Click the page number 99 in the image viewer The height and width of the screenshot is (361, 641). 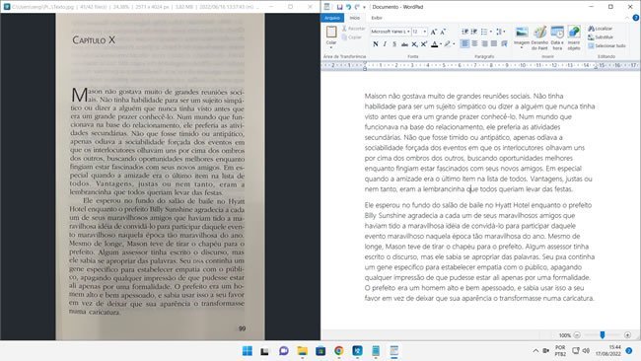[x=242, y=328]
